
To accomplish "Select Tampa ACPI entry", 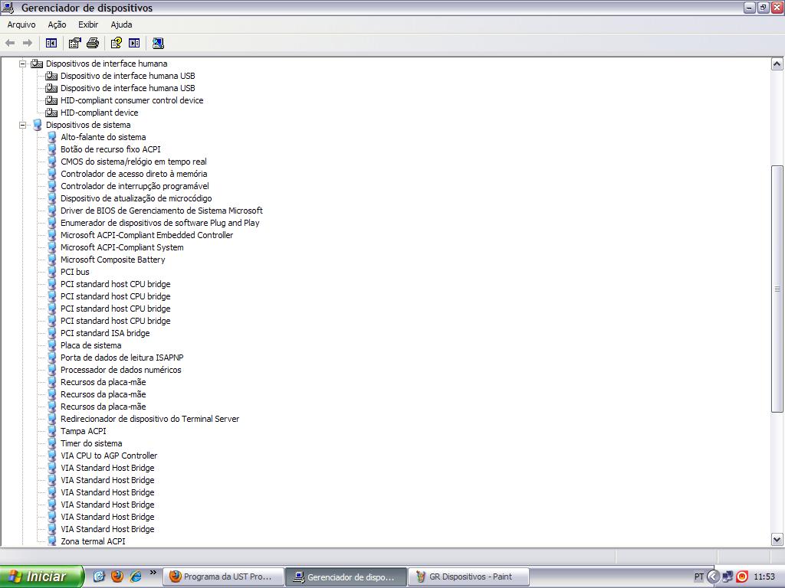I will coord(83,431).
